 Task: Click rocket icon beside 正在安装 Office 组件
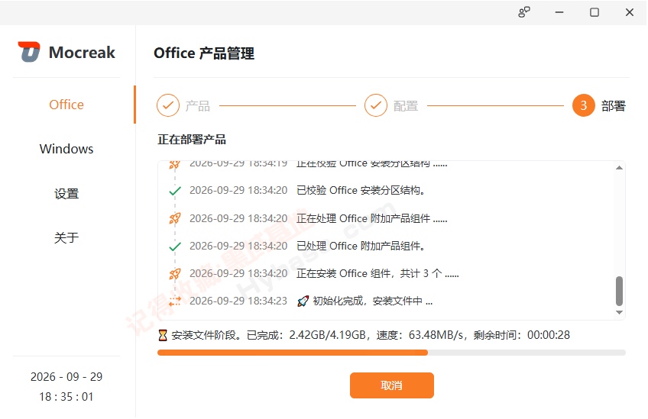pos(175,274)
